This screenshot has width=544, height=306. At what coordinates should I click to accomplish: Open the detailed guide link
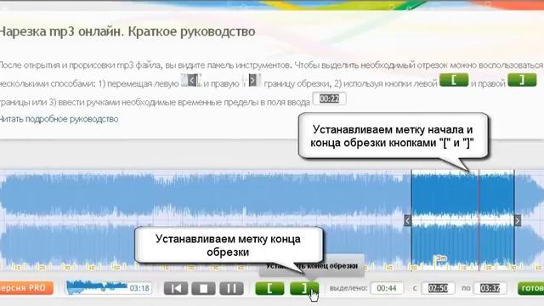(x=59, y=119)
